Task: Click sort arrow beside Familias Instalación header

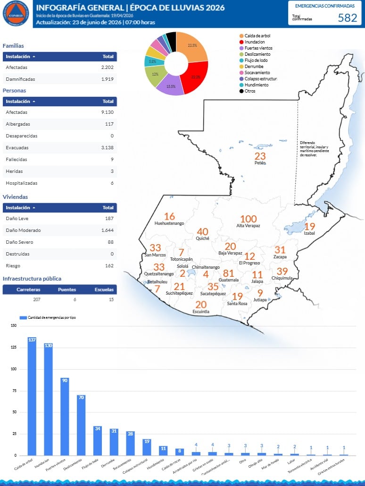Action: click(x=34, y=57)
